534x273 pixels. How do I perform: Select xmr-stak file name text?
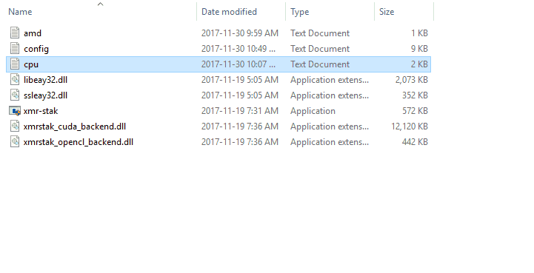(41, 111)
